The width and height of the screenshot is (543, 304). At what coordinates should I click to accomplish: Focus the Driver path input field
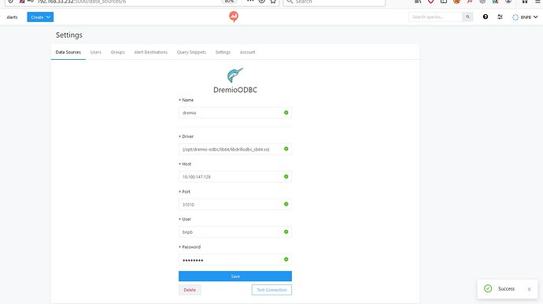[235, 149]
